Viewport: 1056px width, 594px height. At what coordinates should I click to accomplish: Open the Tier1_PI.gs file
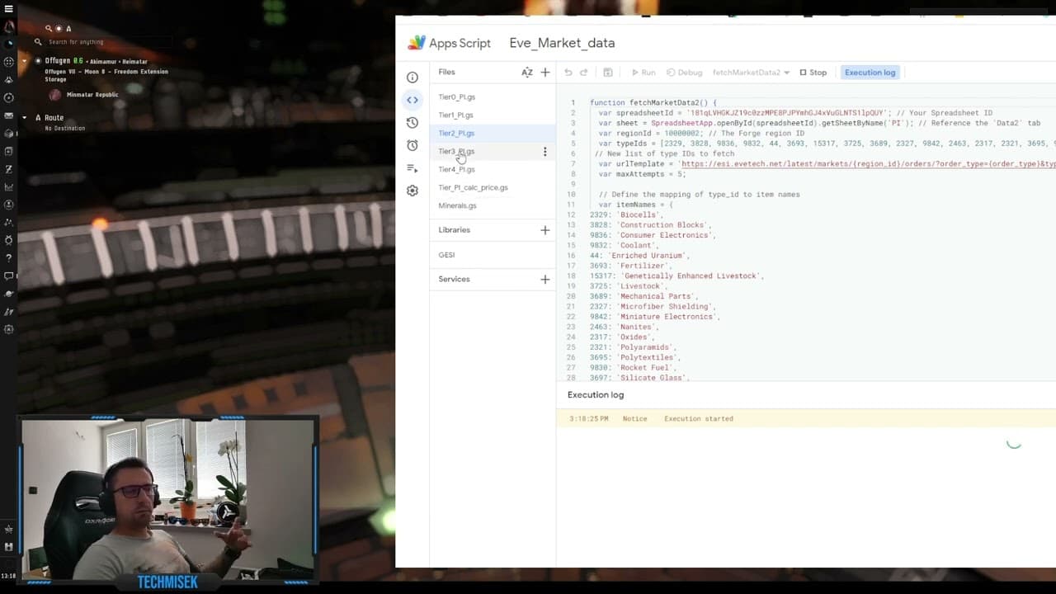(456, 115)
